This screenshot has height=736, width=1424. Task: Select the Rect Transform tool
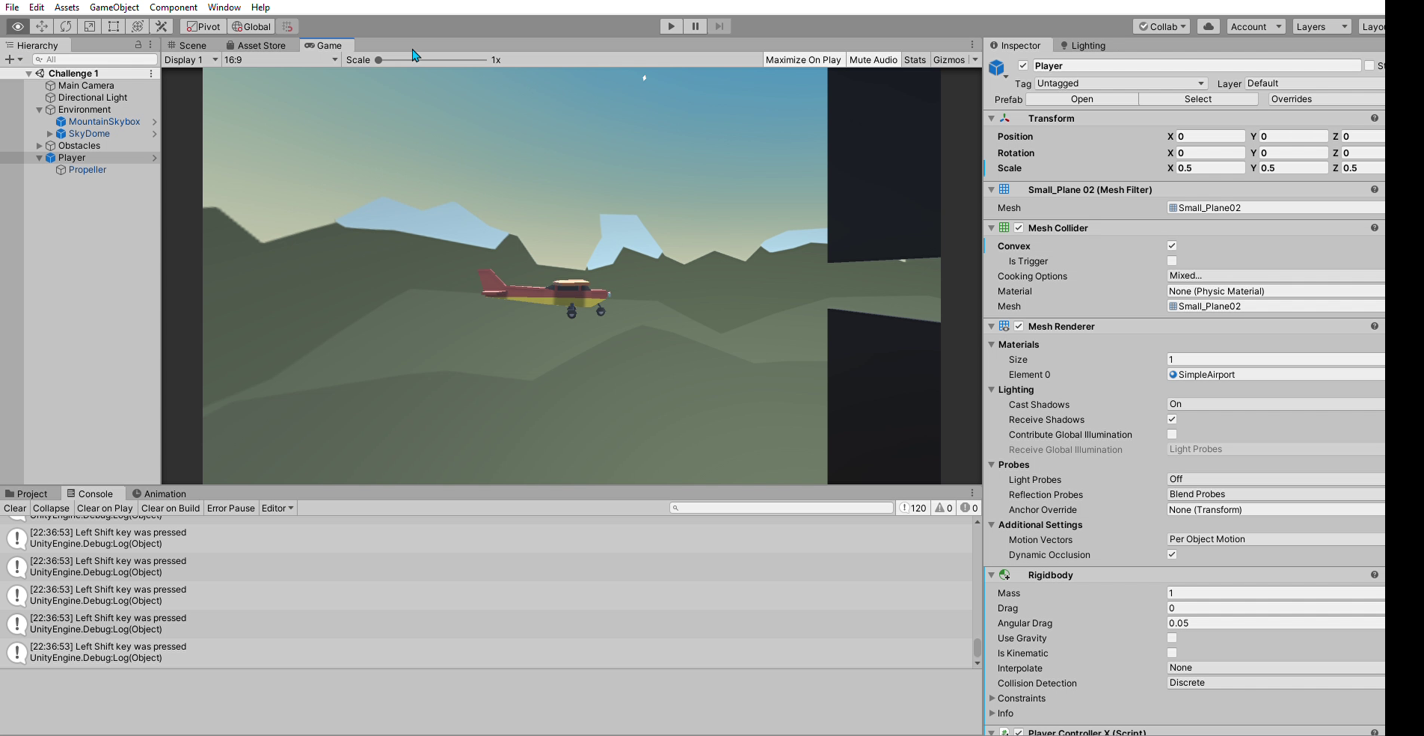point(113,26)
